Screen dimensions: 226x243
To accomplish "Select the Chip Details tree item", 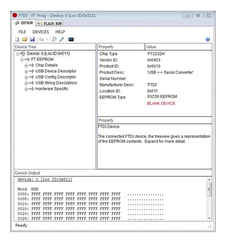I will (x=47, y=65).
